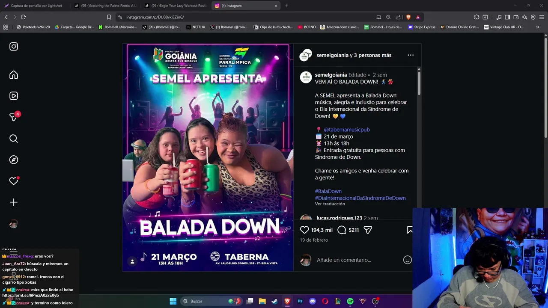The image size is (548, 308).
Task: Switch to Exploring the Paleta Remix tab
Action: pos(106,6)
